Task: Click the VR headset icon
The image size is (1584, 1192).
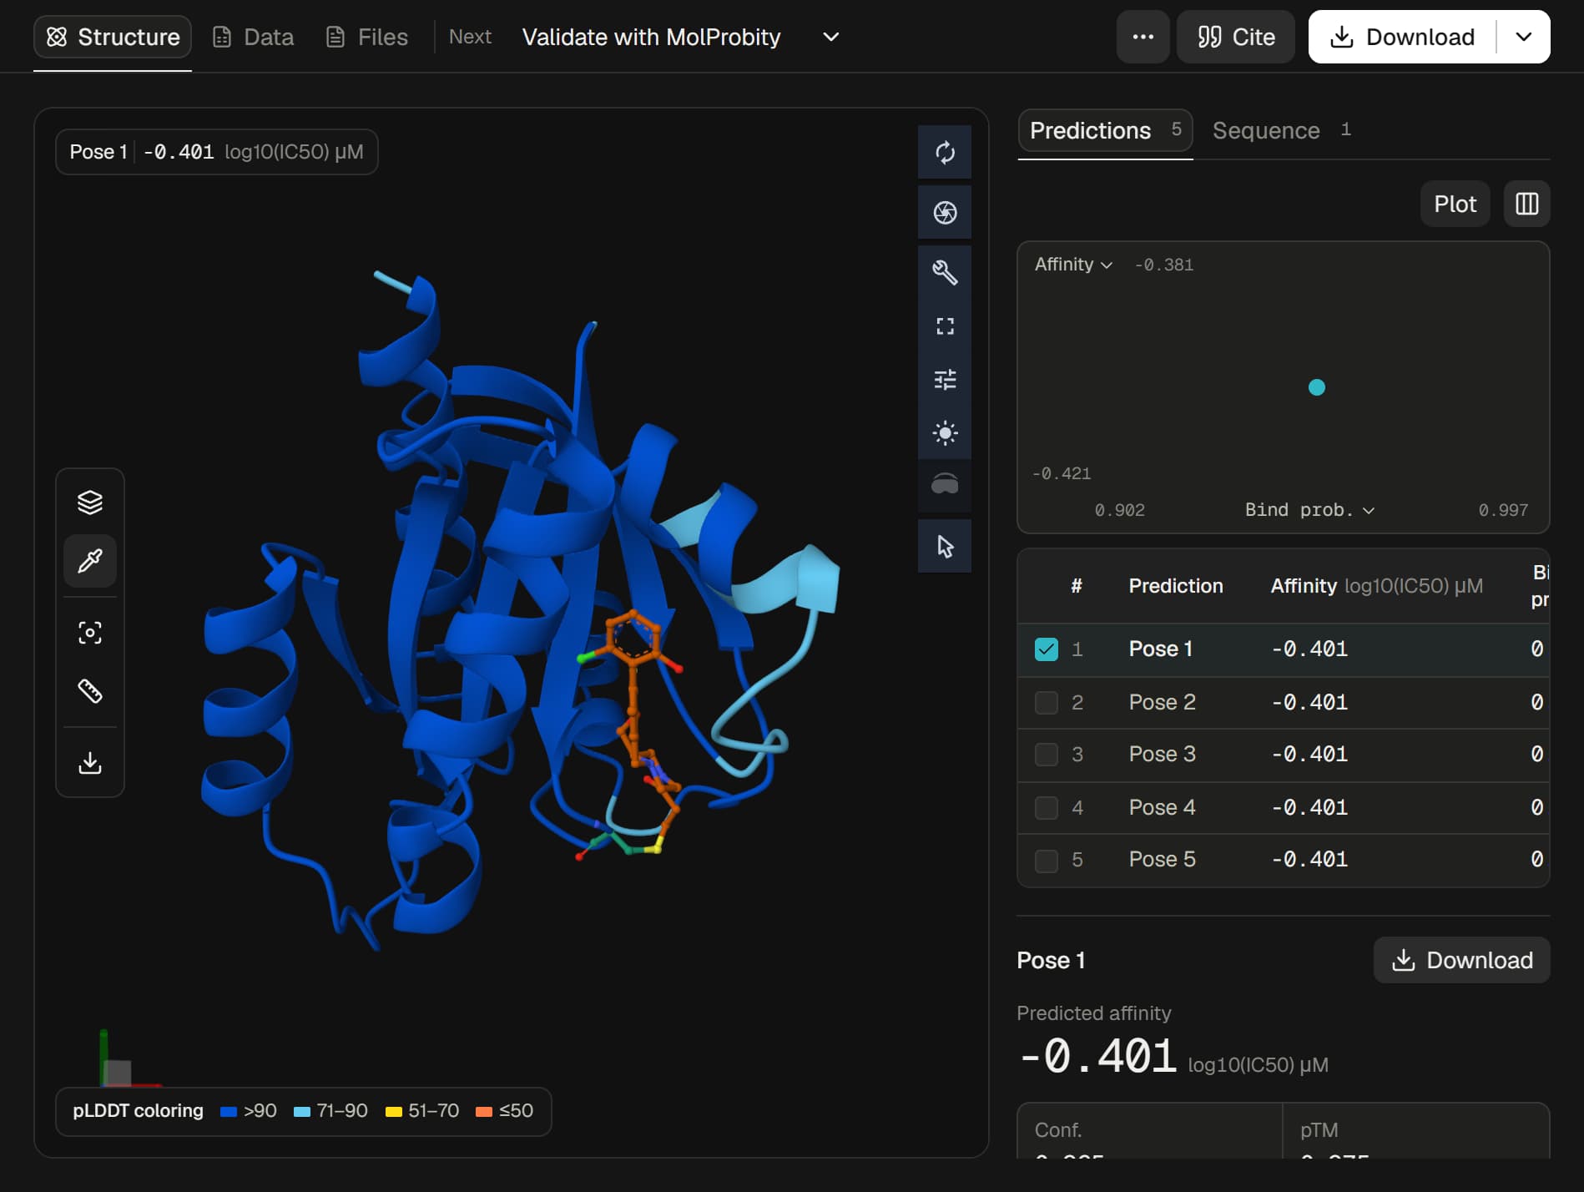Action: 945,486
